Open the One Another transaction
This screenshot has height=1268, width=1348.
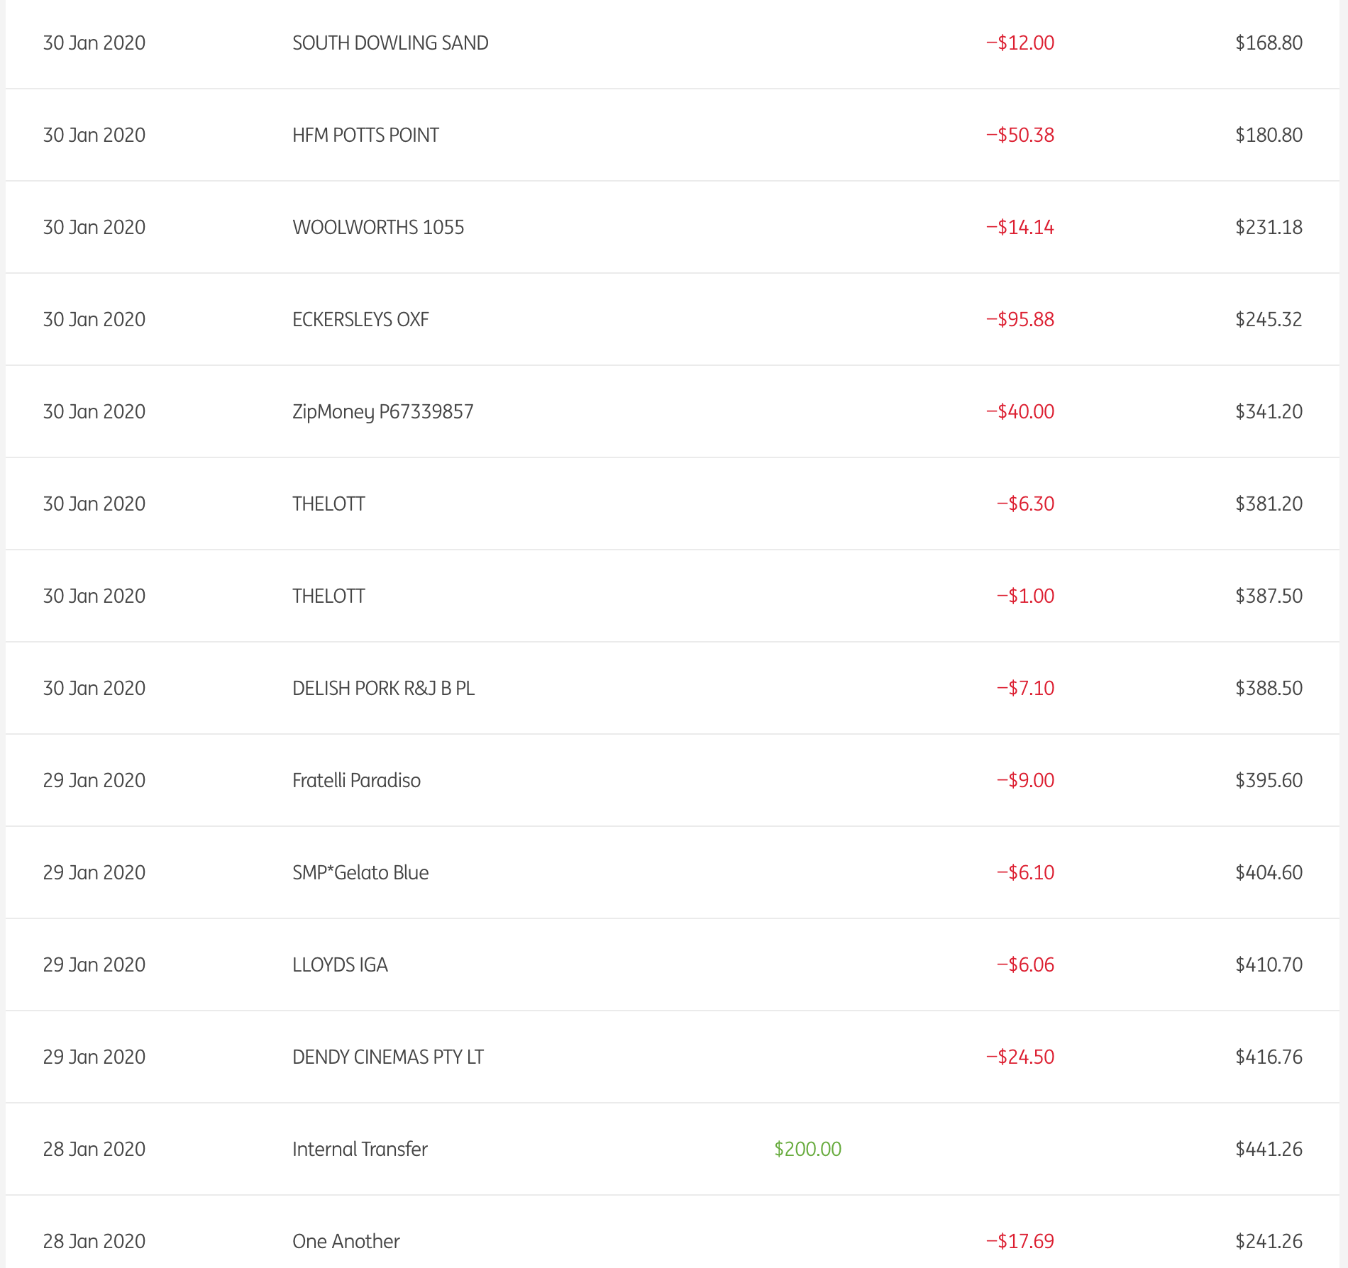346,1241
